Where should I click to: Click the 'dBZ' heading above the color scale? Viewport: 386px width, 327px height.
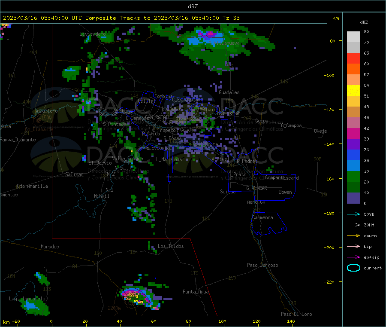pos(364,22)
